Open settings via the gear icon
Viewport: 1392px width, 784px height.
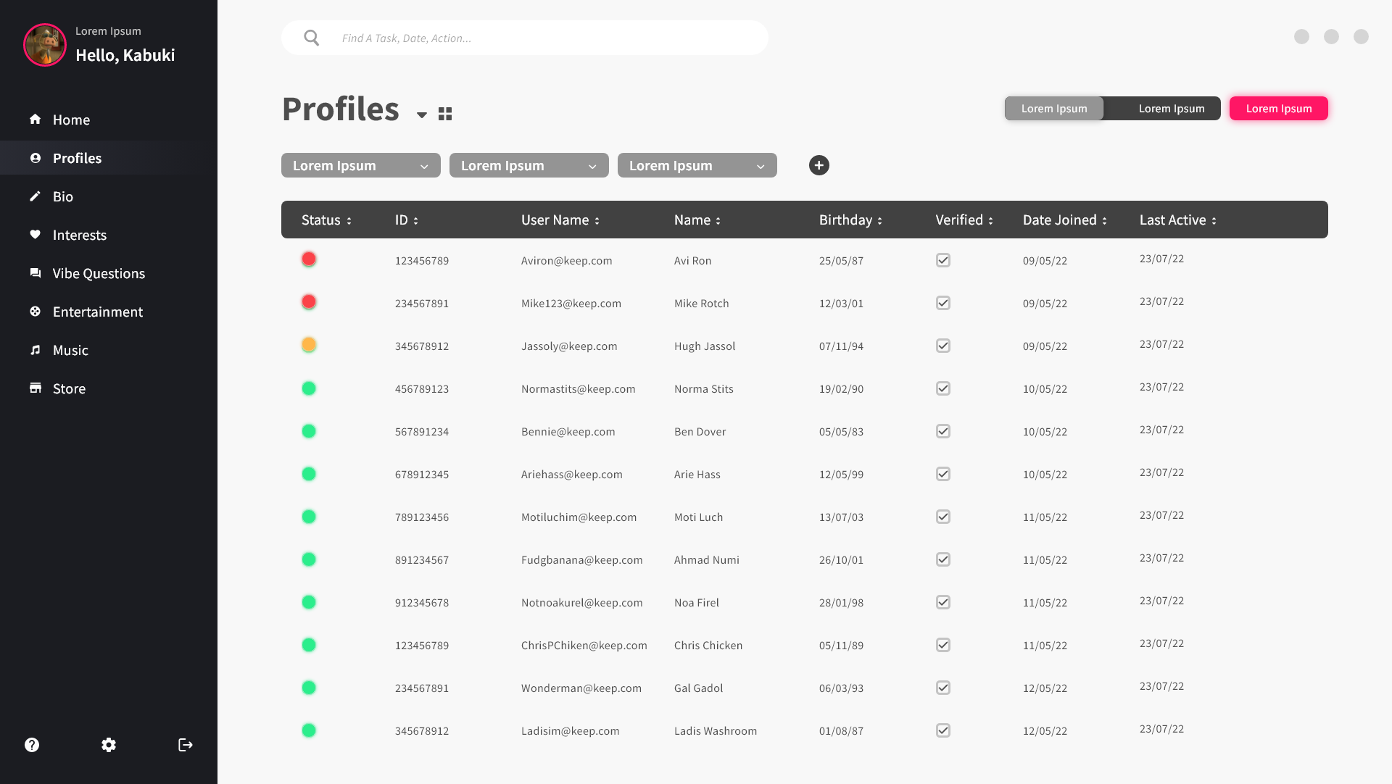pos(109,745)
